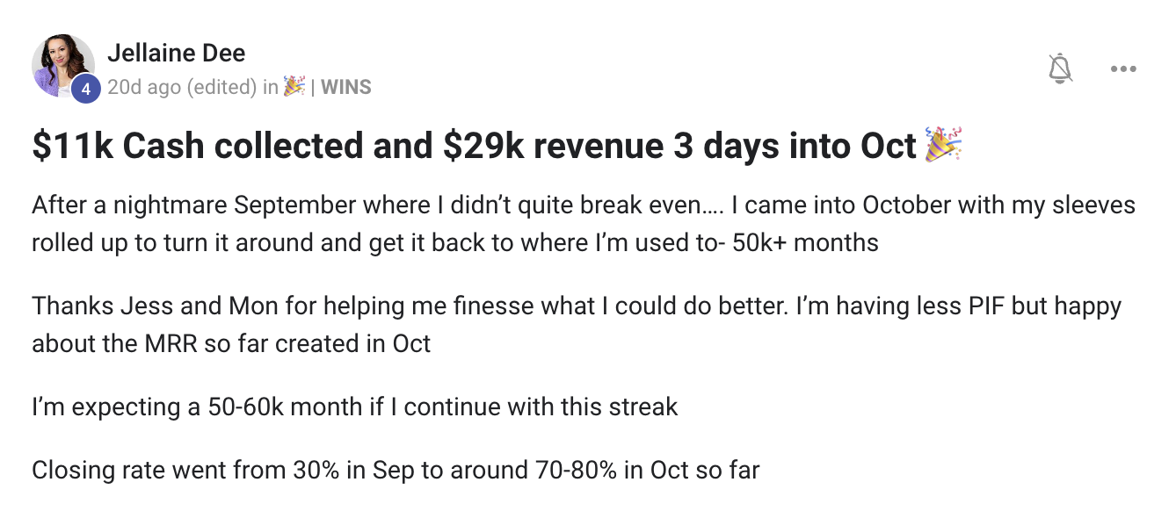Click the level 4 badge on avatar
This screenshot has height=511, width=1176.
(85, 88)
